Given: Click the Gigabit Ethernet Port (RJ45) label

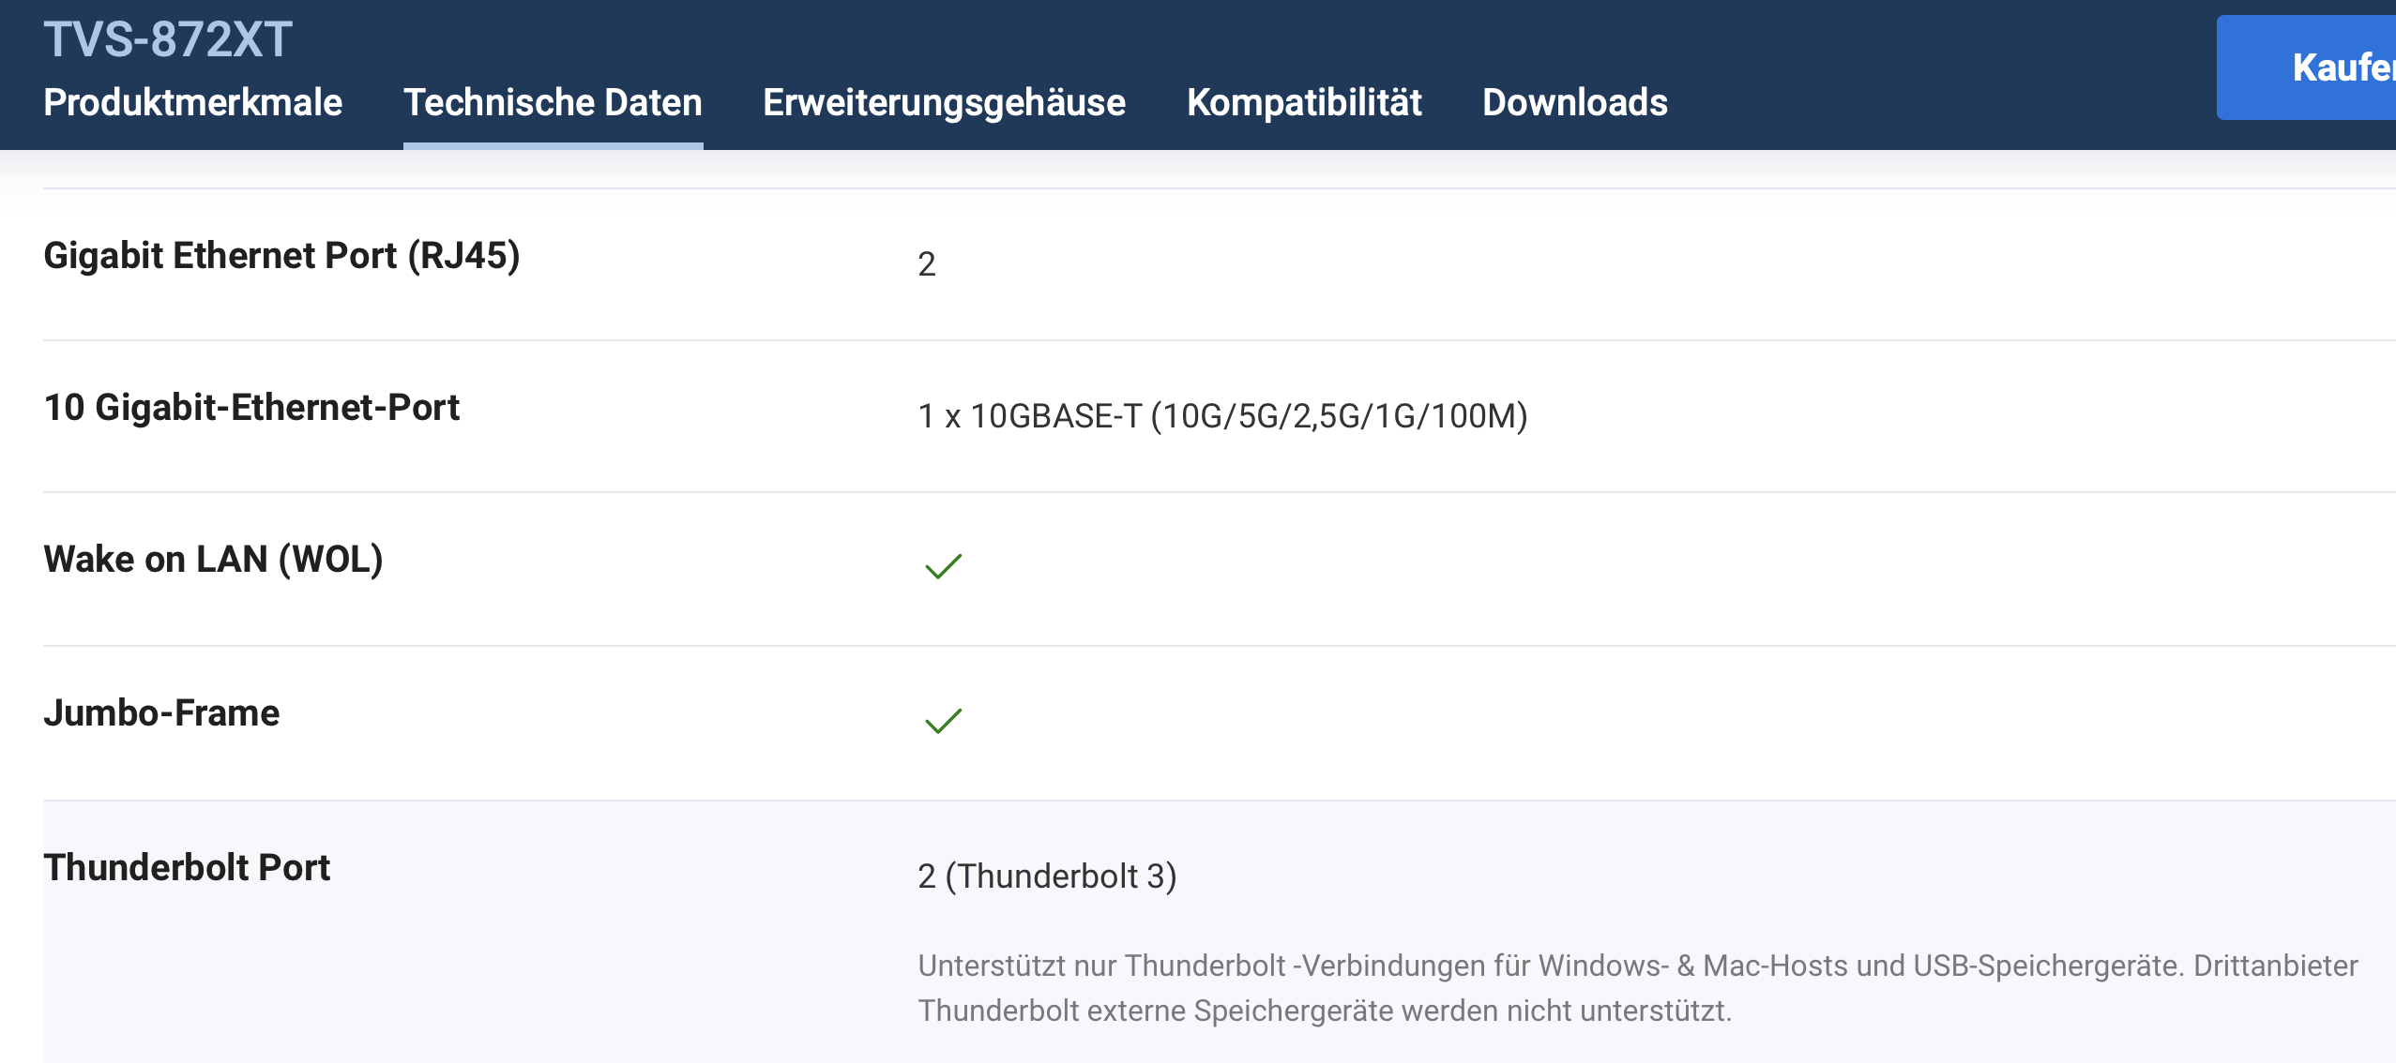Looking at the screenshot, I should coord(281,256).
